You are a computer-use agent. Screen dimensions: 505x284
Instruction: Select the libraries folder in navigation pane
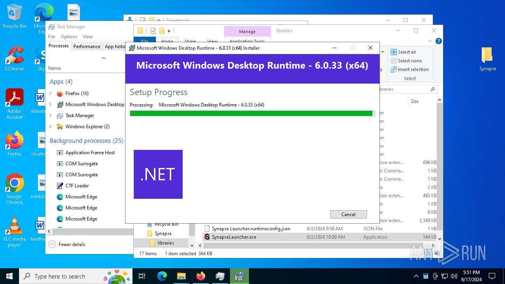click(166, 243)
